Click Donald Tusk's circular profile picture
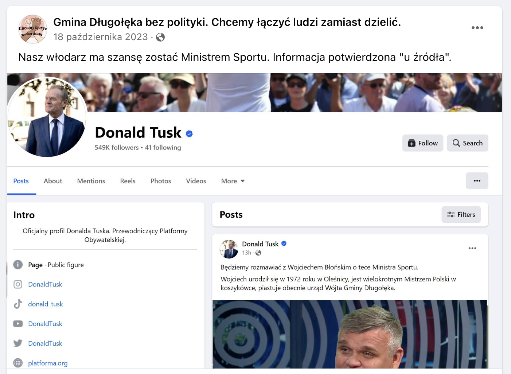Image resolution: width=511 pixels, height=374 pixels. click(47, 117)
